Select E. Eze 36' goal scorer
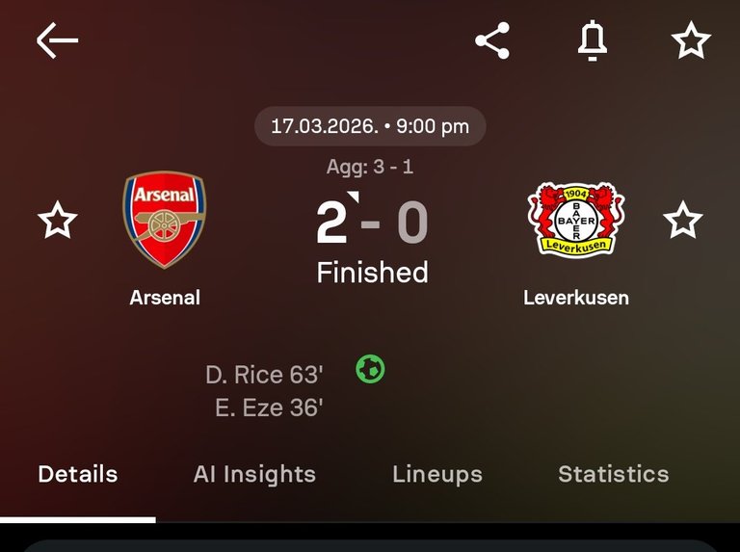The image size is (740, 552). pyautogui.click(x=269, y=408)
